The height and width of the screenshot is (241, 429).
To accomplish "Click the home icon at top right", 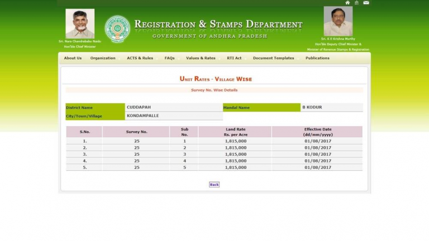I will click(347, 3).
